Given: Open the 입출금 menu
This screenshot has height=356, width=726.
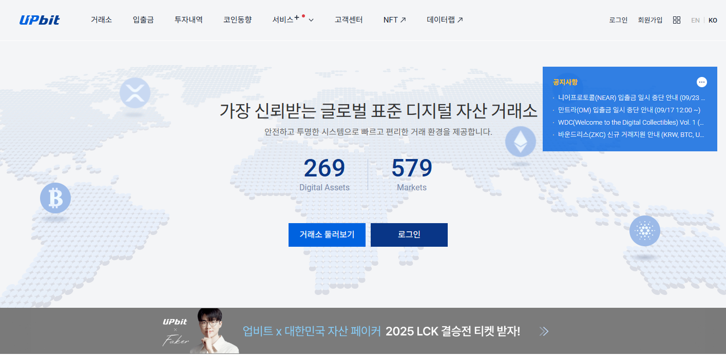Looking at the screenshot, I should (143, 20).
